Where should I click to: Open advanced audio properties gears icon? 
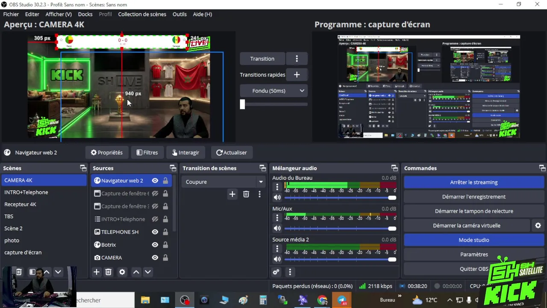coord(276,272)
